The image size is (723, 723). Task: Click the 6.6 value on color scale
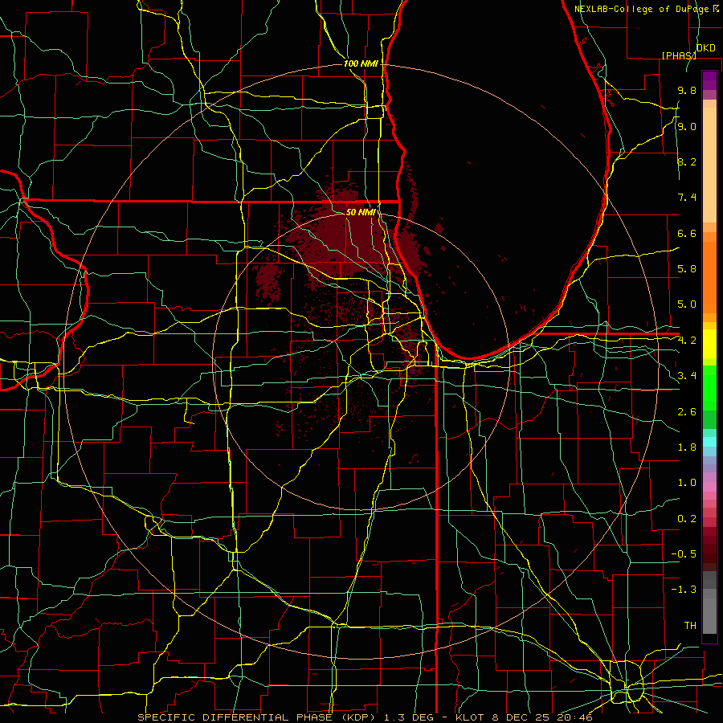(x=687, y=233)
